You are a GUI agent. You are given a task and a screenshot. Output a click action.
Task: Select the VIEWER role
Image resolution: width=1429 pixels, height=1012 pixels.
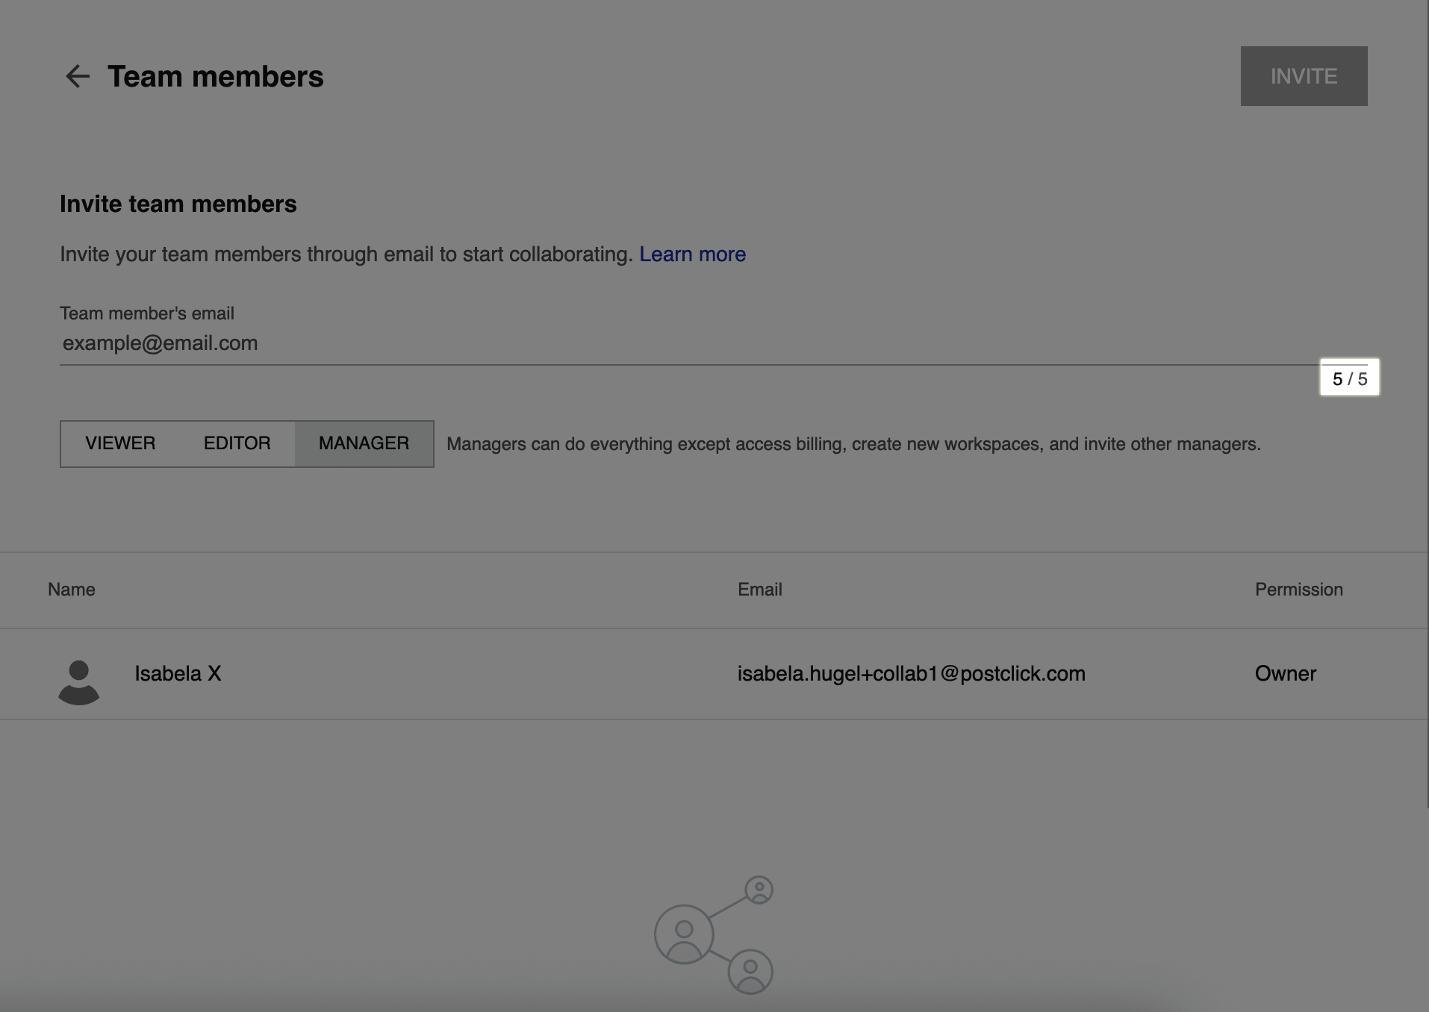pyautogui.click(x=120, y=443)
